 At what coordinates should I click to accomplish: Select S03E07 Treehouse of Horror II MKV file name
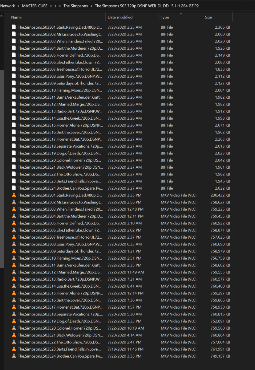60,237
